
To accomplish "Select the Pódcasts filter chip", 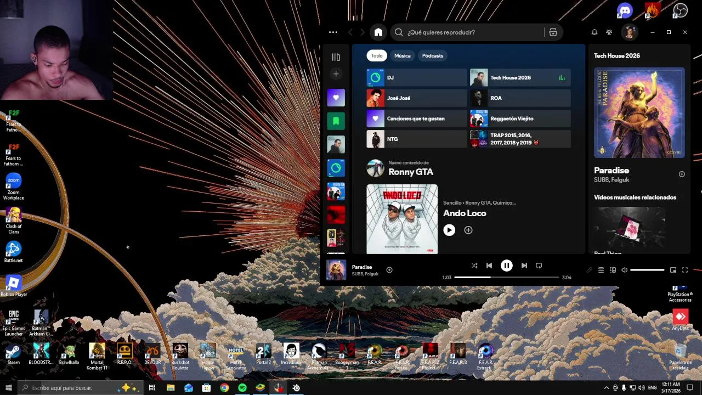I will click(433, 55).
